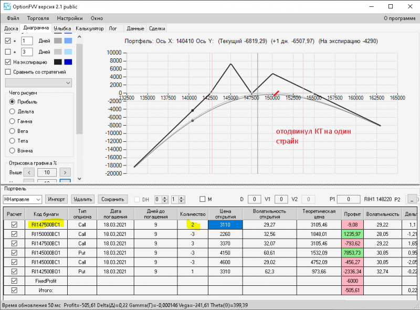Open the strategy comparison dropdown
Screen dimensions: 420x310
click(x=38, y=83)
